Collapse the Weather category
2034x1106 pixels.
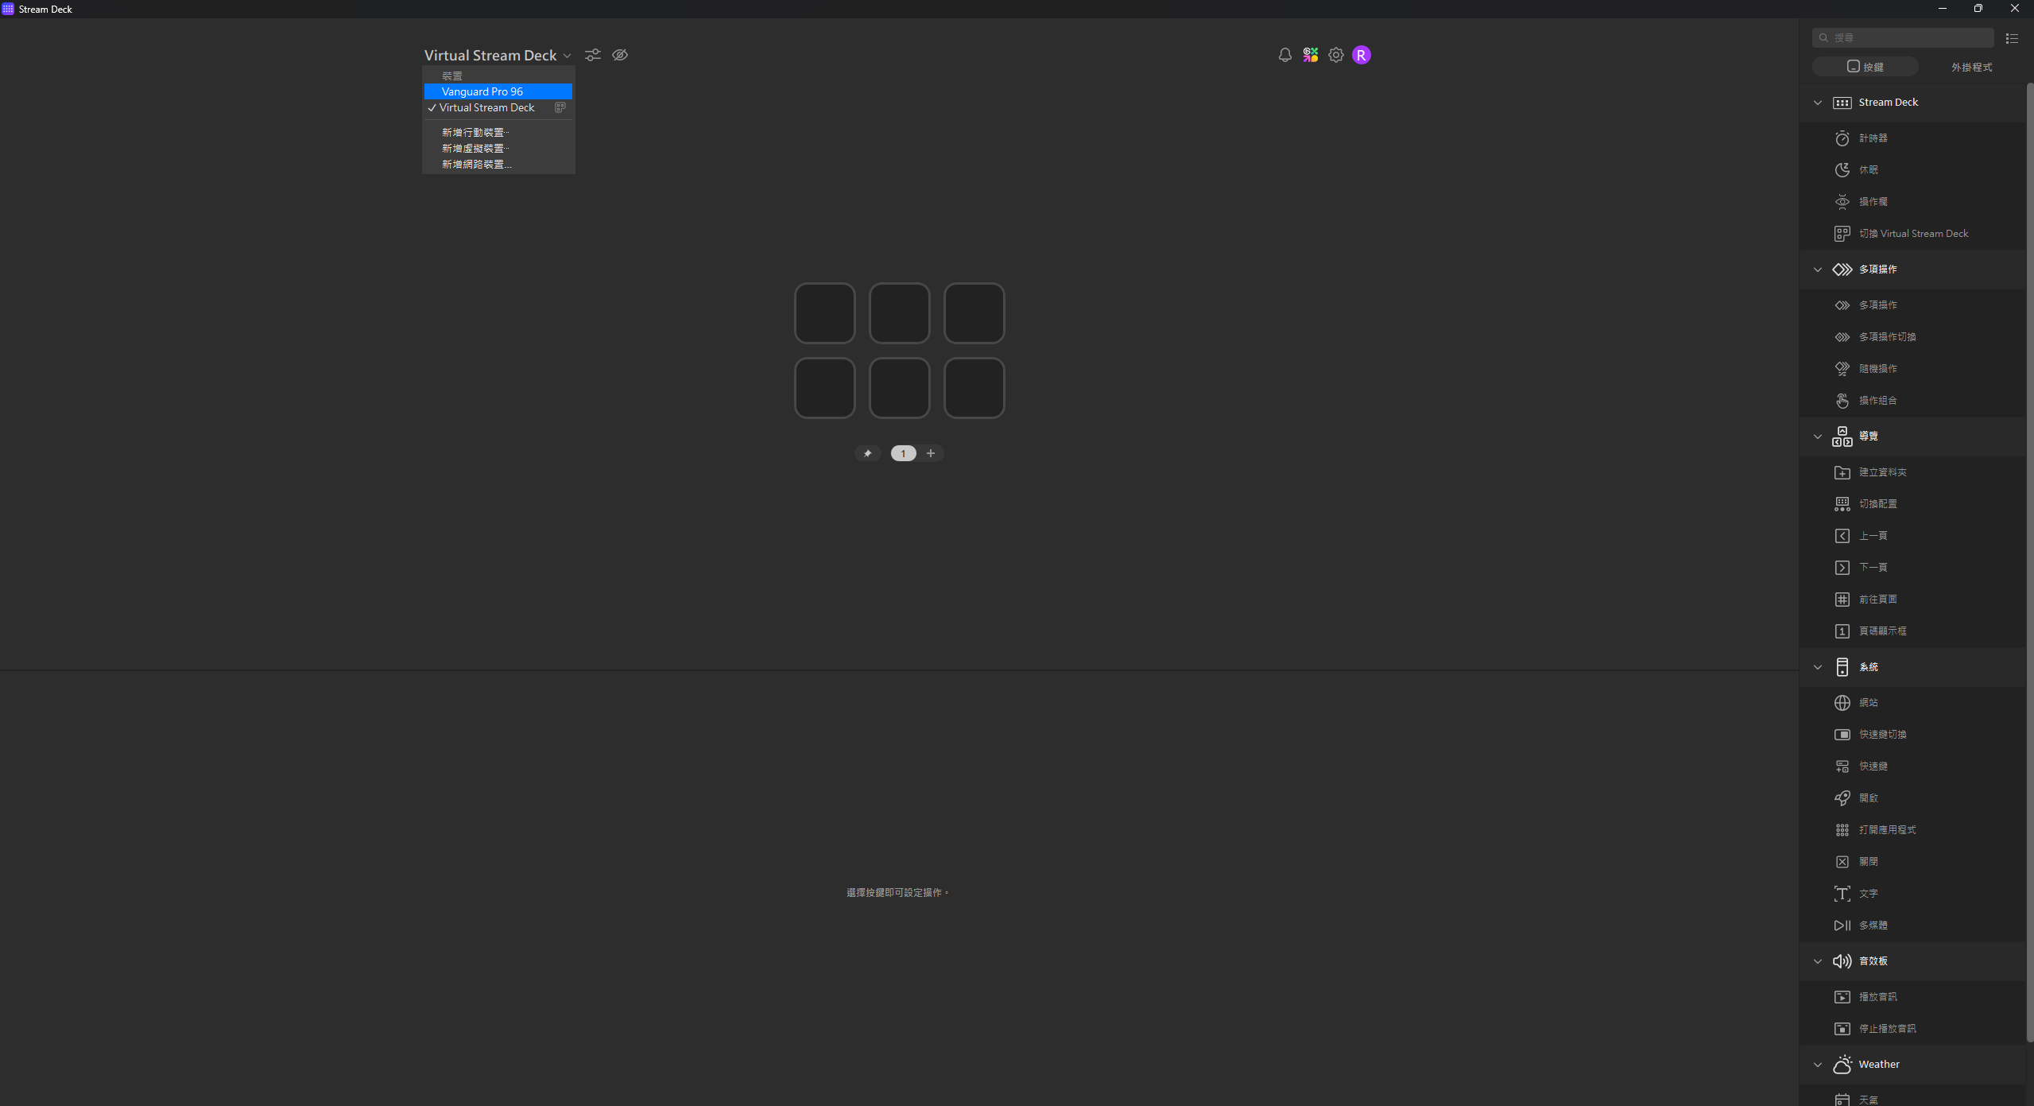coord(1817,1065)
